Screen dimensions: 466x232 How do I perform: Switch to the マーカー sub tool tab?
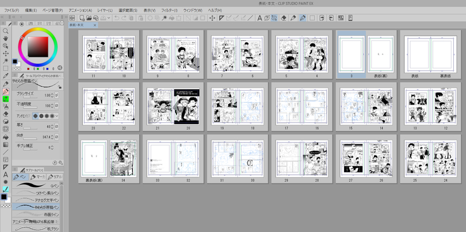(x=38, y=177)
